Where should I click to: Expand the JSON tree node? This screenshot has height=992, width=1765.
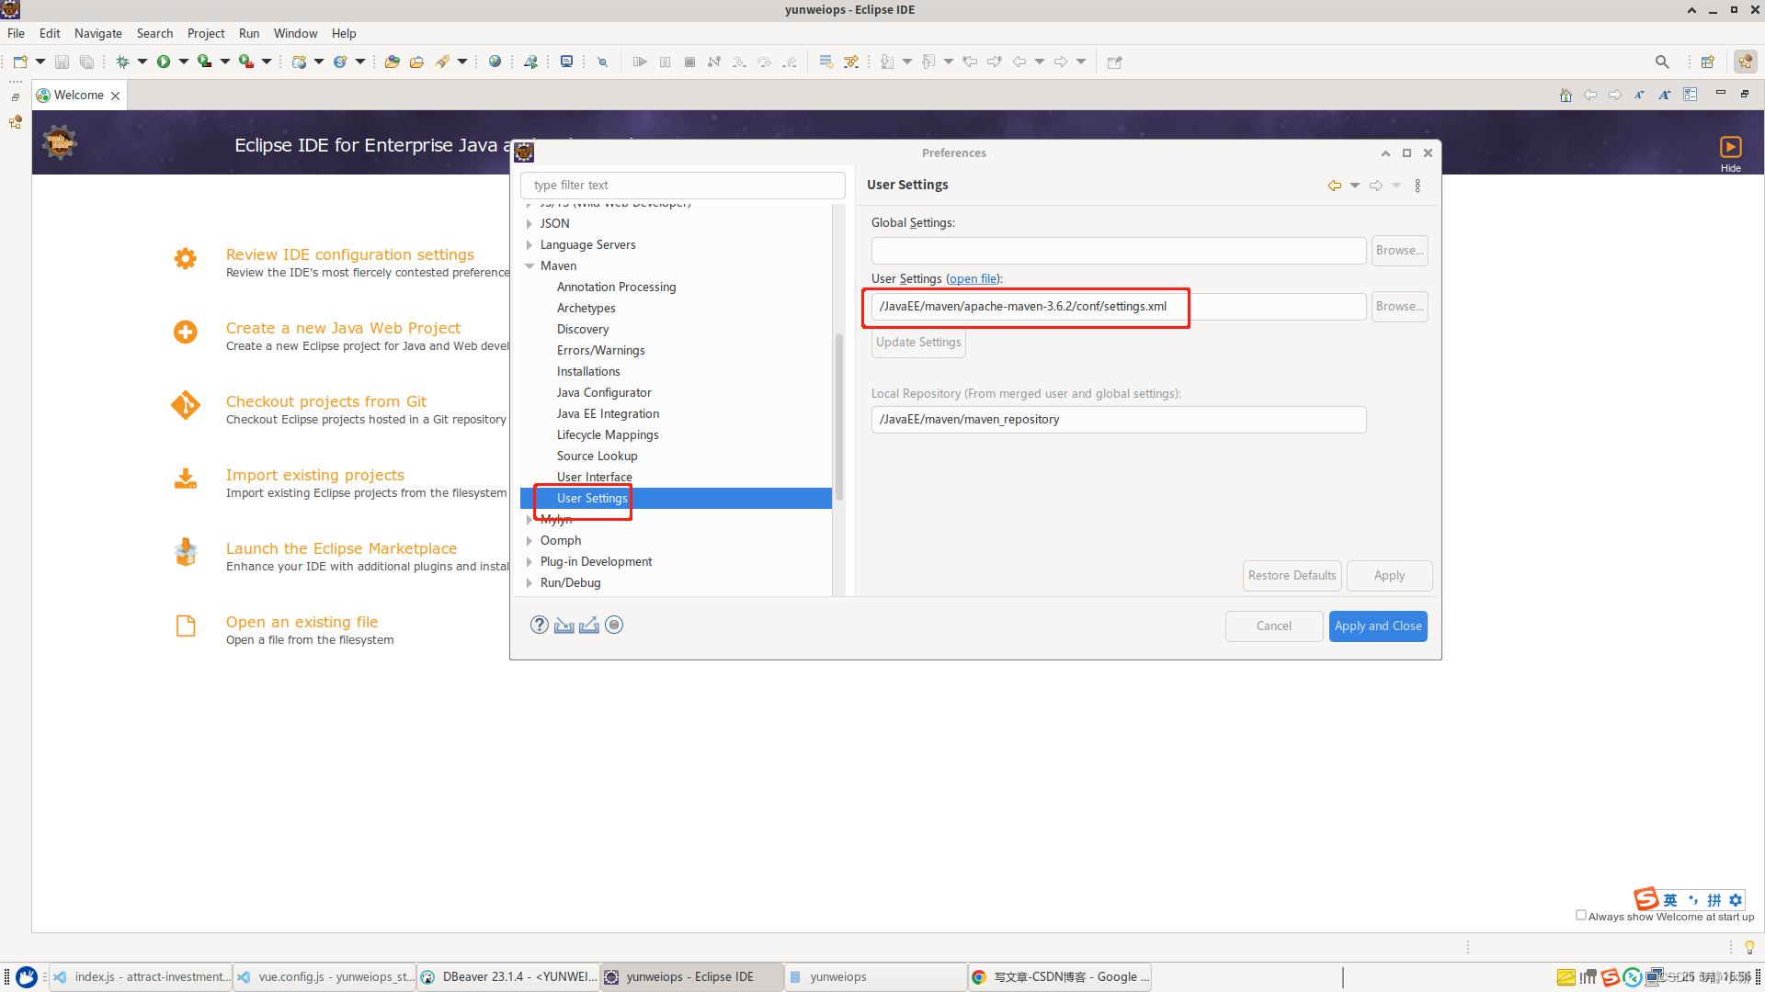pyautogui.click(x=529, y=224)
